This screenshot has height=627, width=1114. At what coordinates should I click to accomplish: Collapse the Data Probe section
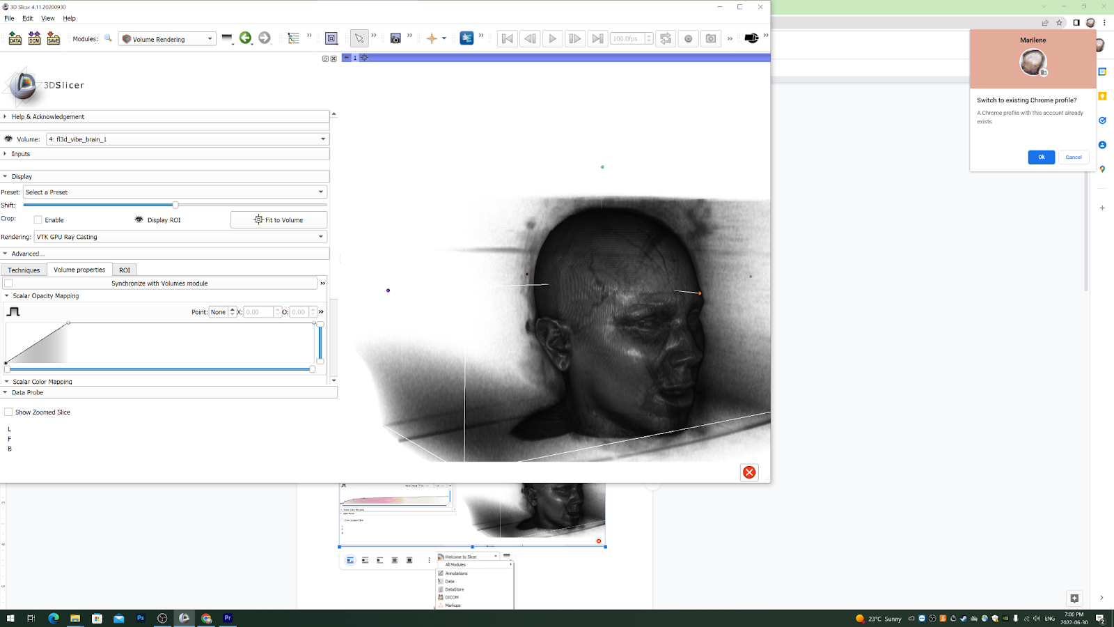[168, 392]
